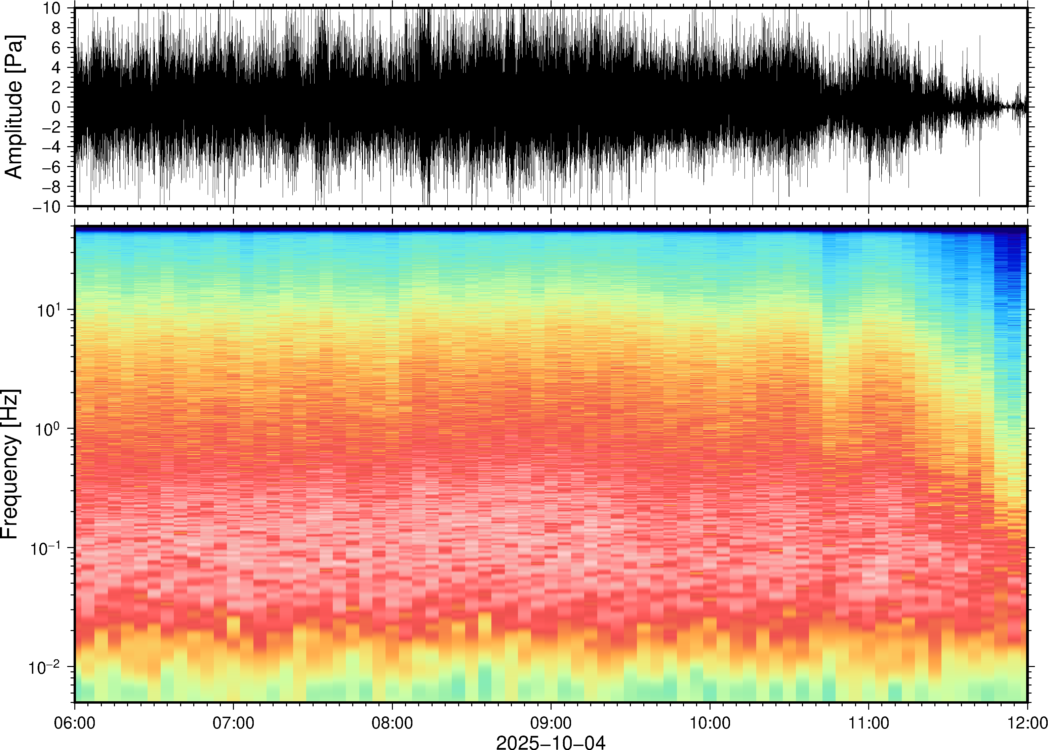Image resolution: width=1048 pixels, height=750 pixels.
Task: Click the 10¹ frequency axis label
Action: click(48, 310)
